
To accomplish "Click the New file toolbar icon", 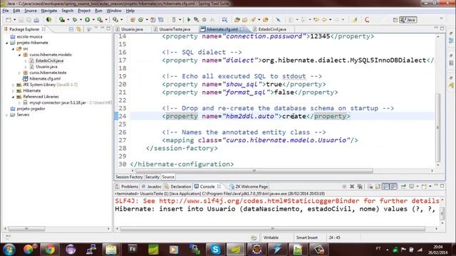I will [x=9, y=20].
